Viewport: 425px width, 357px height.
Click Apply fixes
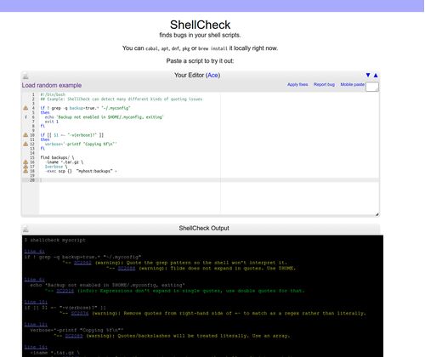coord(297,84)
